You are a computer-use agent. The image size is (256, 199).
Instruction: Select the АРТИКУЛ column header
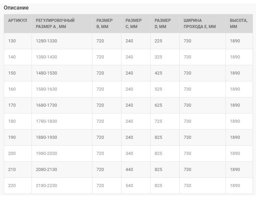(18, 24)
